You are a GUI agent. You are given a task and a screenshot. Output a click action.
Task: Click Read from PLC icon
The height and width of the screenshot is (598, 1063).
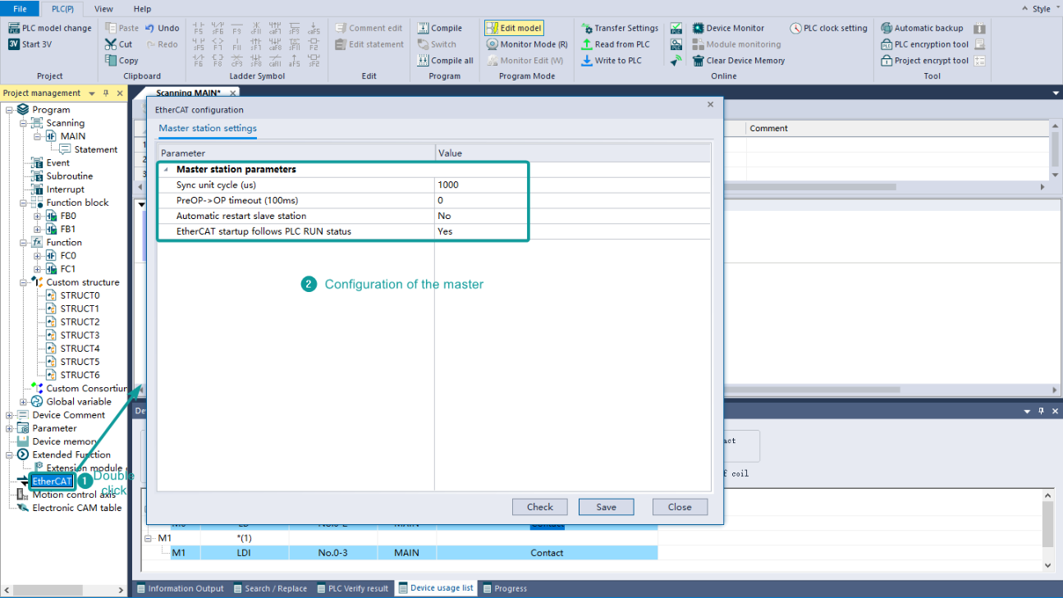pyautogui.click(x=587, y=44)
